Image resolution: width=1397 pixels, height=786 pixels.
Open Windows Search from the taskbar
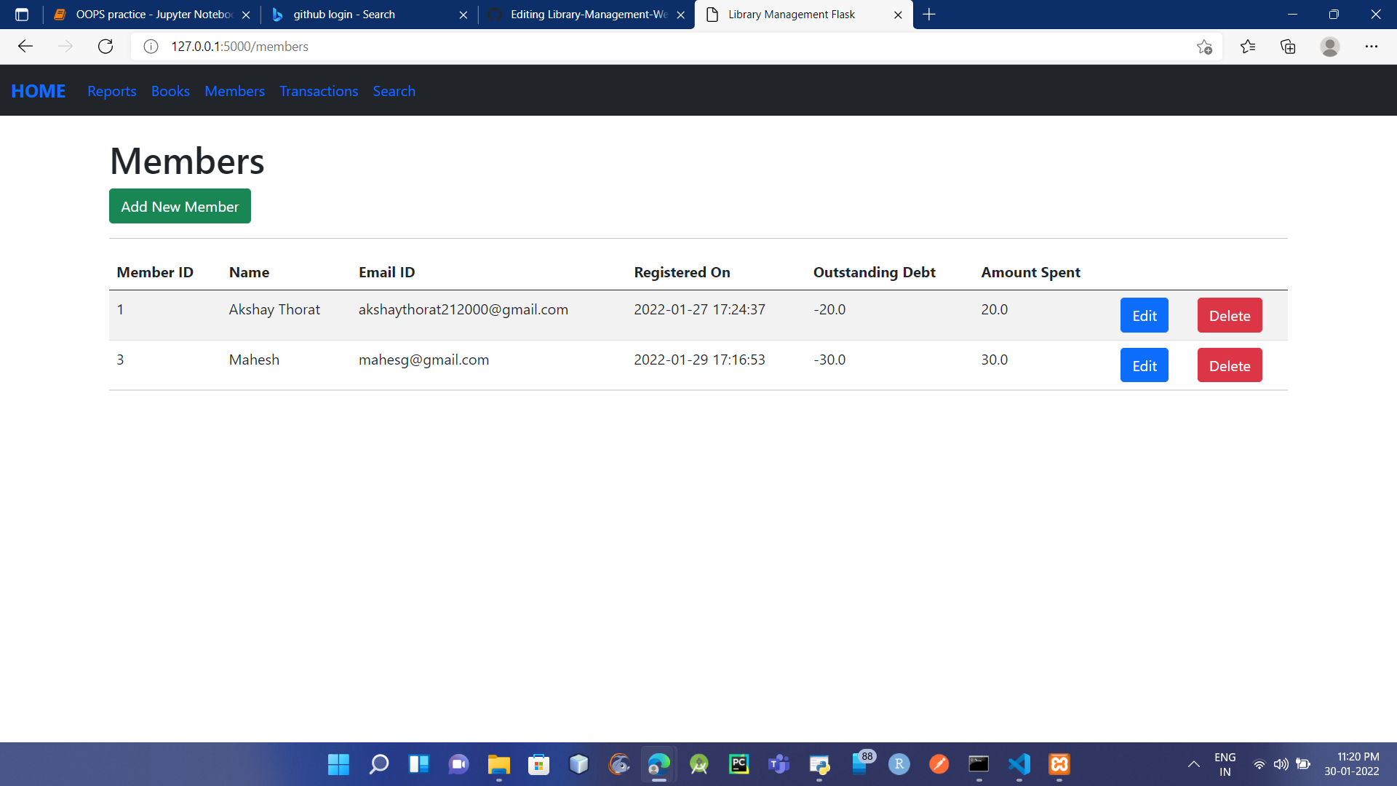point(378,764)
